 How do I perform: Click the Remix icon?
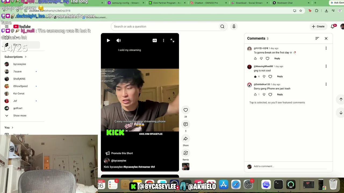tap(186, 153)
